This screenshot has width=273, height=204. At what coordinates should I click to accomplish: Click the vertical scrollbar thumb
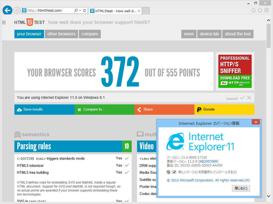click(268, 36)
